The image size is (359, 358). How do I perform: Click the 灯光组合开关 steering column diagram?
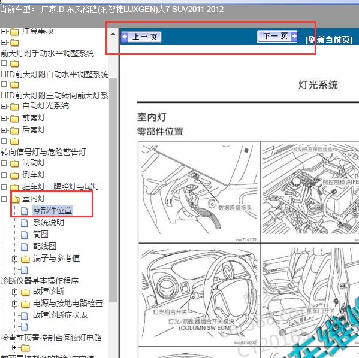point(199,295)
